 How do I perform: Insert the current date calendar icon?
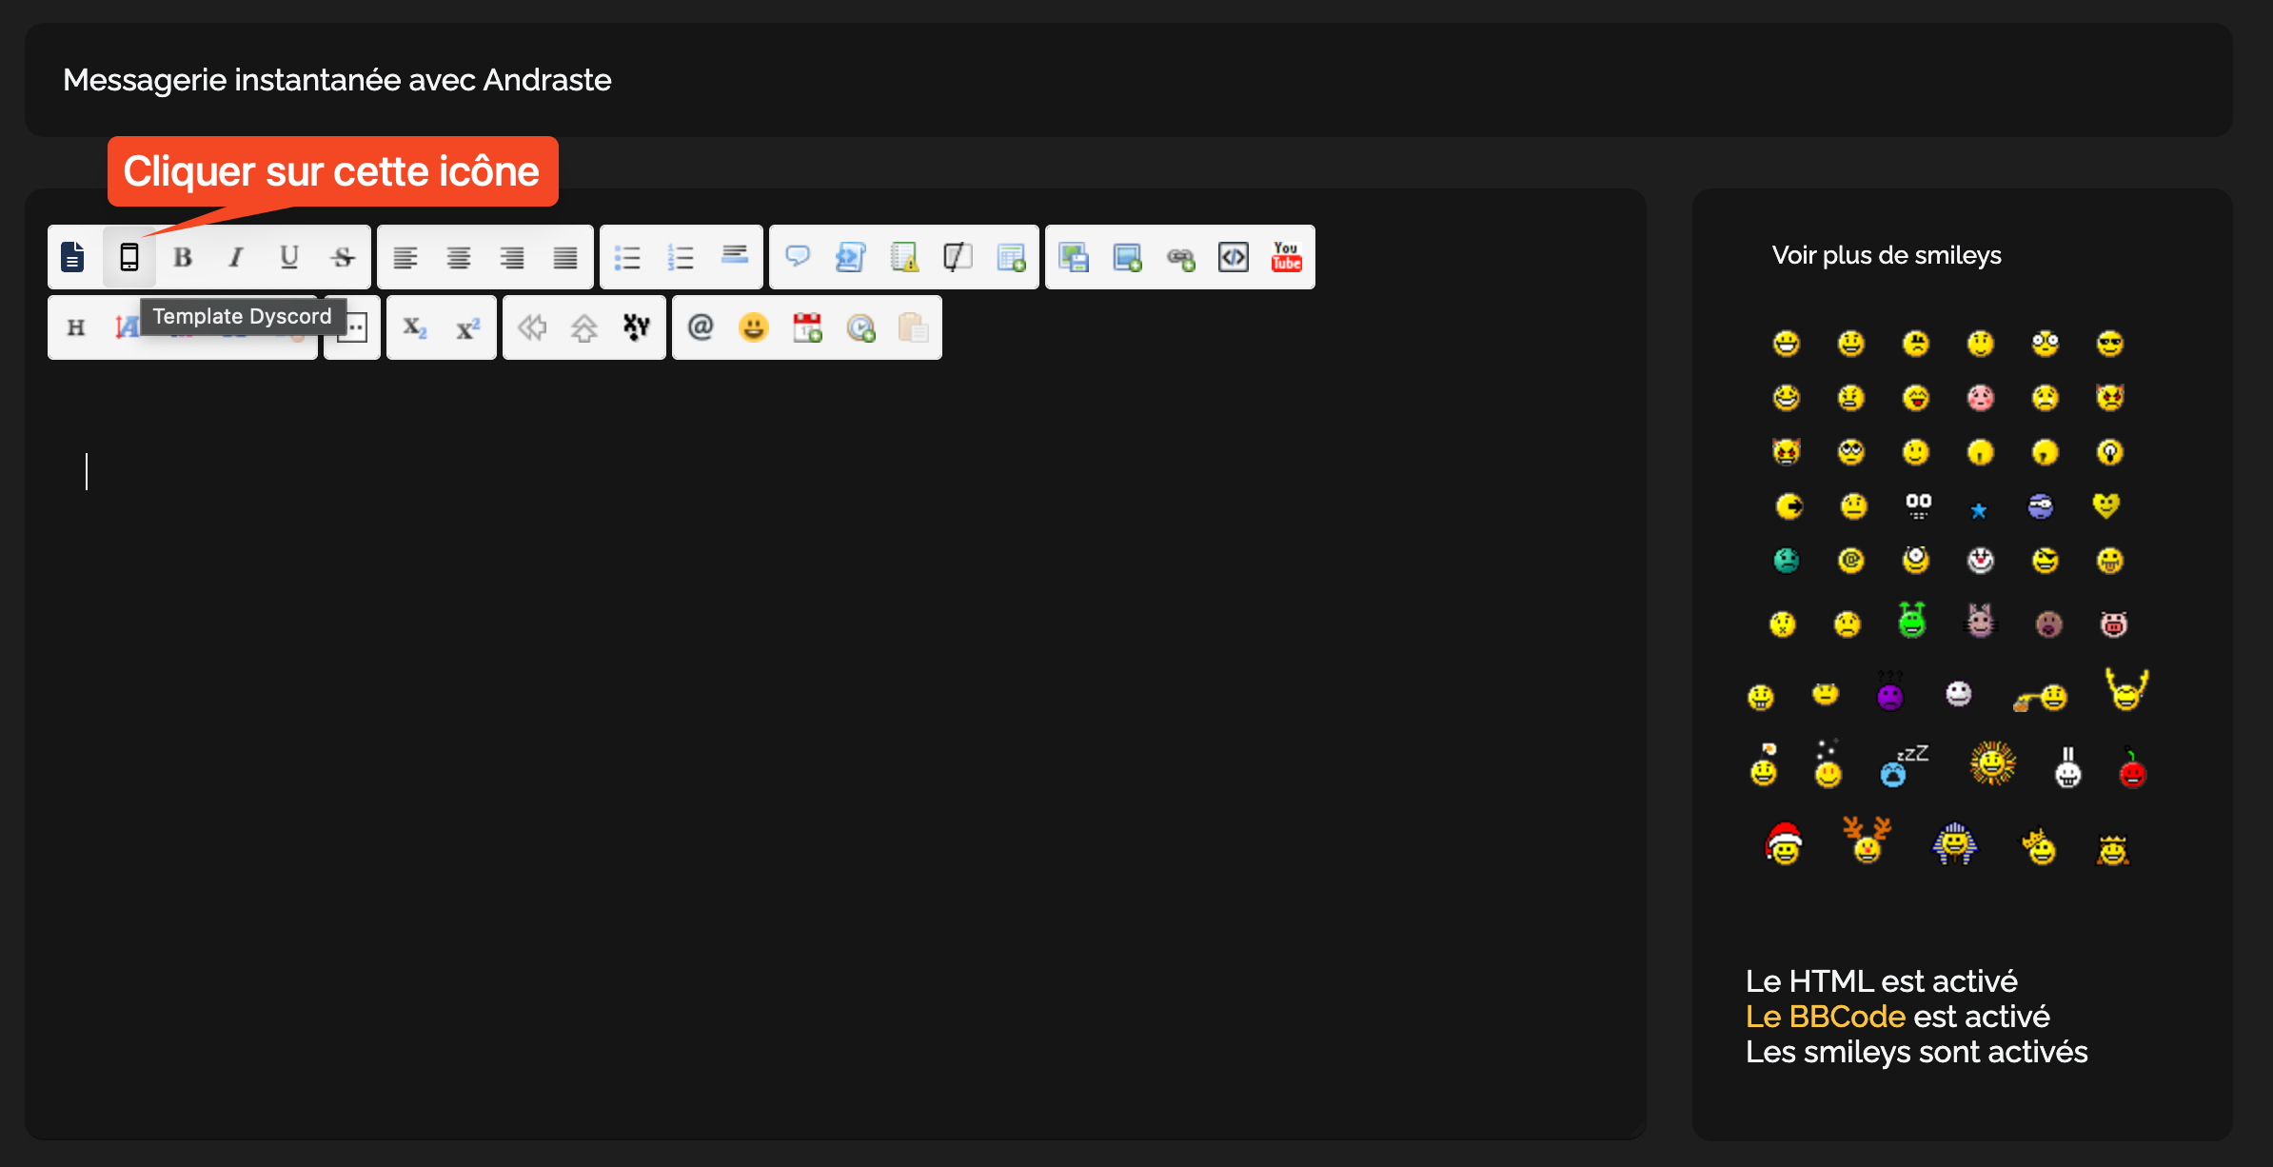click(x=807, y=327)
